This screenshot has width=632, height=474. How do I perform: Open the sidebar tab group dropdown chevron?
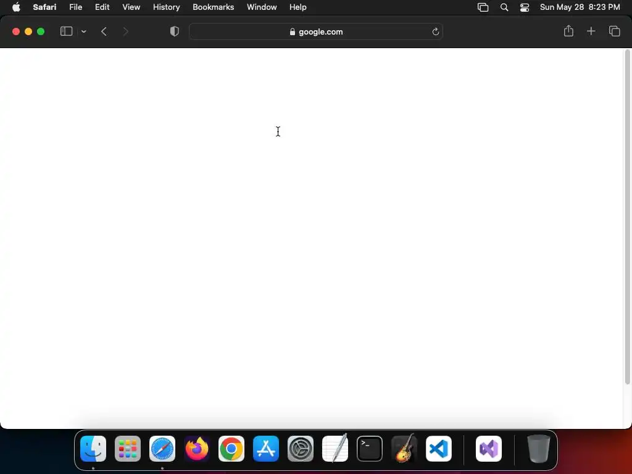84,31
